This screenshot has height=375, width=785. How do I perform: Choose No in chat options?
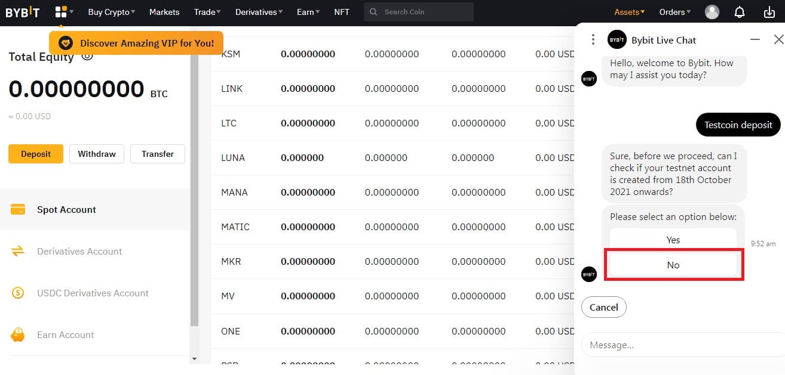coord(673,265)
